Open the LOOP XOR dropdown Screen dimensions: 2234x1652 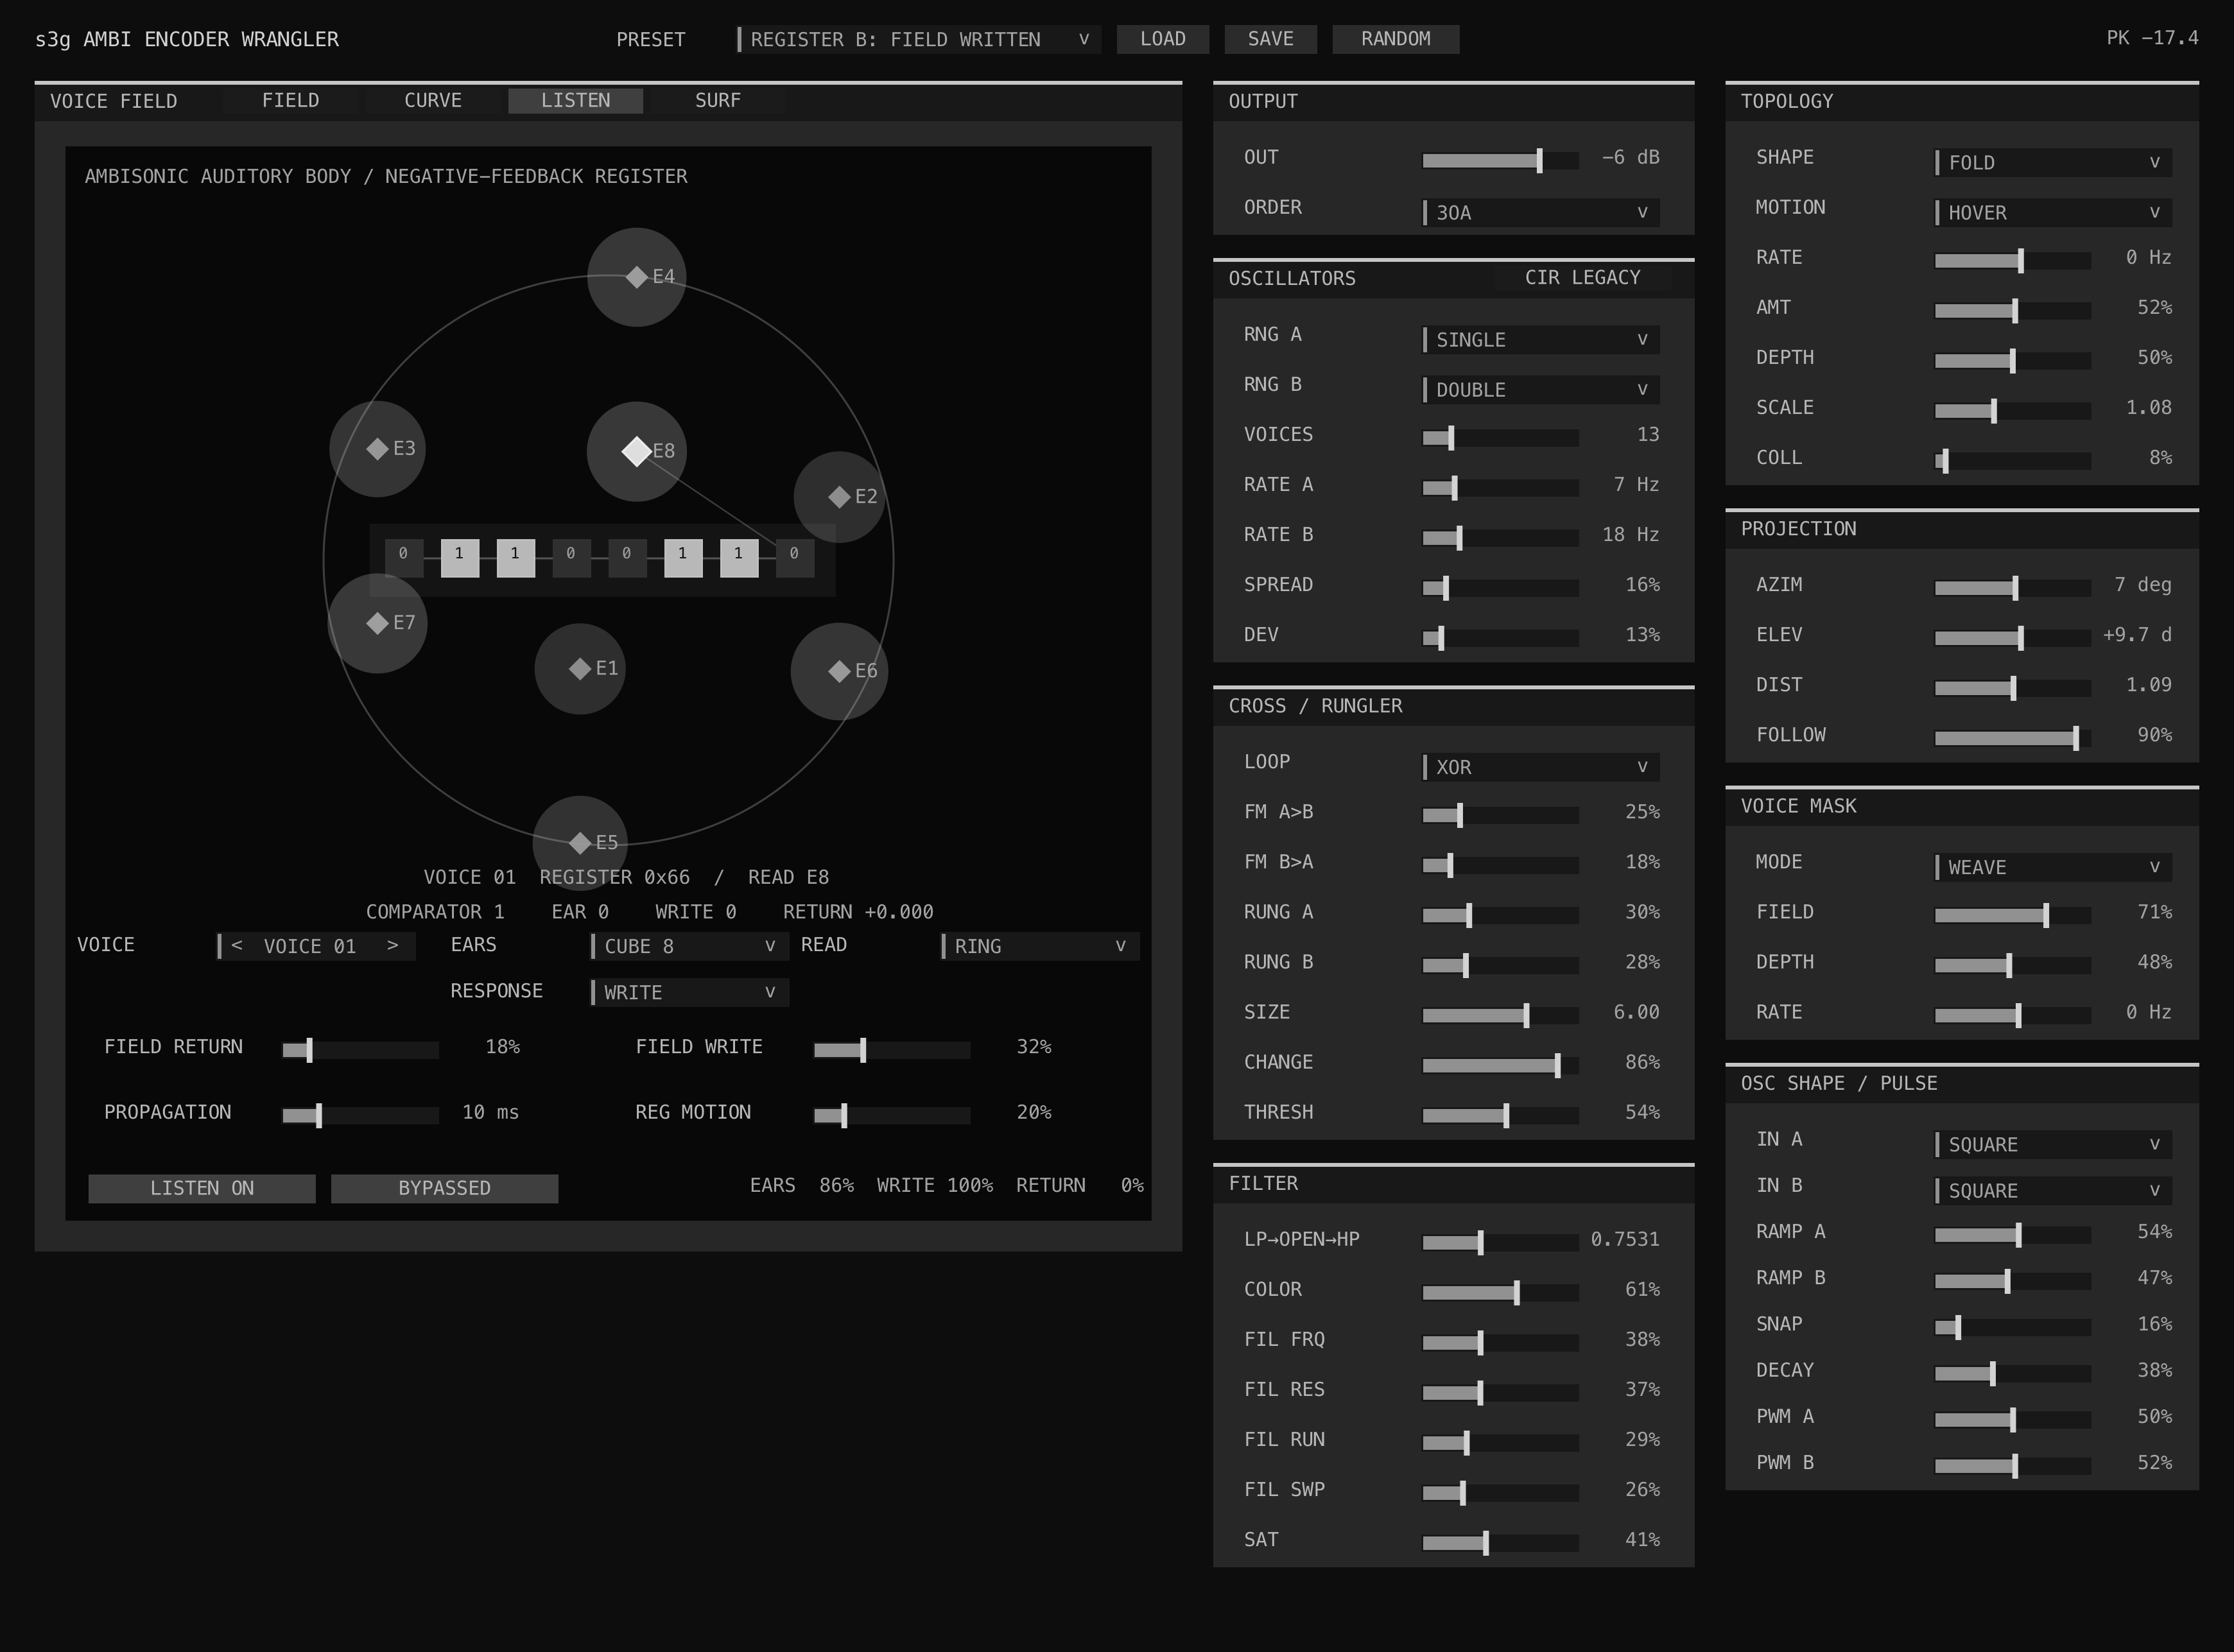click(1541, 767)
